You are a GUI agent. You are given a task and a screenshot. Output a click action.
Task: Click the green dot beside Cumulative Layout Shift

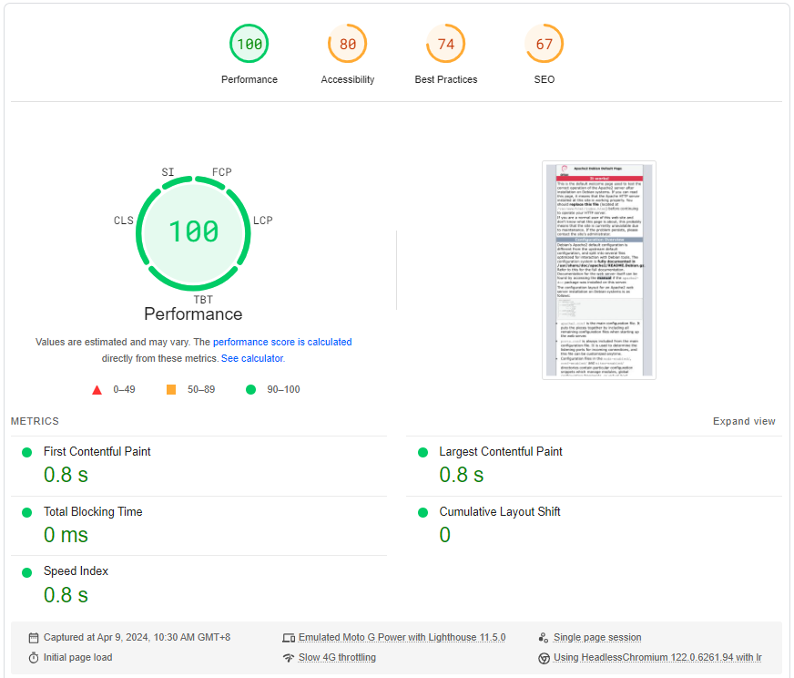click(422, 513)
